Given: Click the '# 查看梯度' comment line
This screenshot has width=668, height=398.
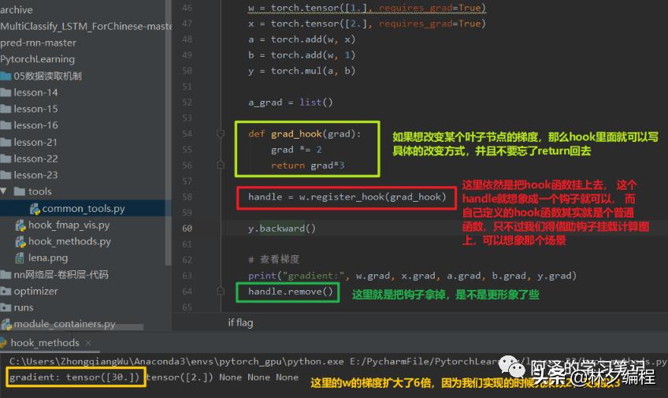Looking at the screenshot, I should (273, 259).
